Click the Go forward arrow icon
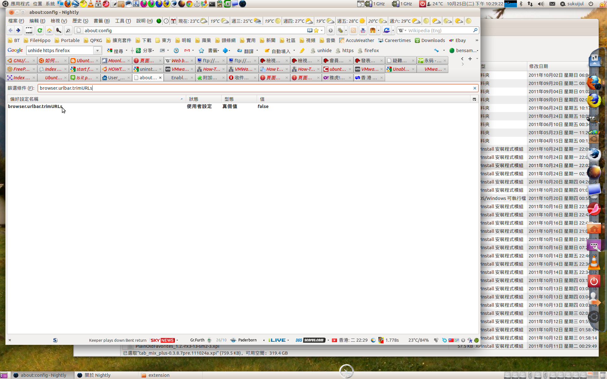The height and width of the screenshot is (379, 607). tap(18, 30)
